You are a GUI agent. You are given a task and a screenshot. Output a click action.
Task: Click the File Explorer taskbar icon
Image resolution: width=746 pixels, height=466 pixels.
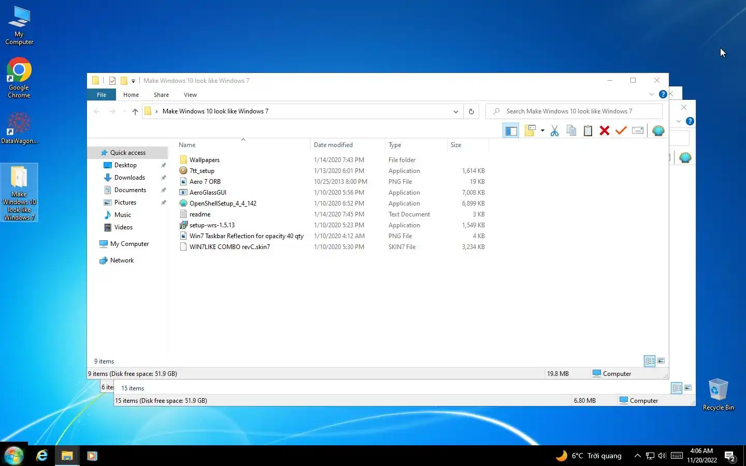(67, 456)
